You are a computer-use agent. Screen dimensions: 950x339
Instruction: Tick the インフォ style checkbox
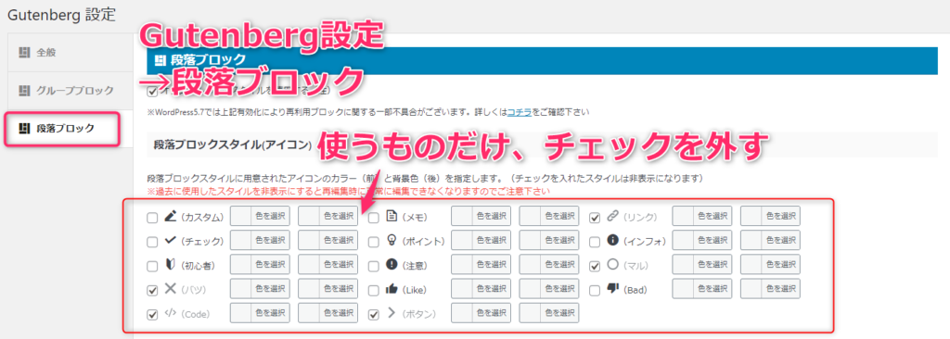point(595,242)
